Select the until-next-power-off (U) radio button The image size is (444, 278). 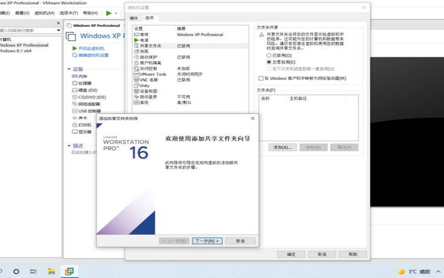point(269,68)
